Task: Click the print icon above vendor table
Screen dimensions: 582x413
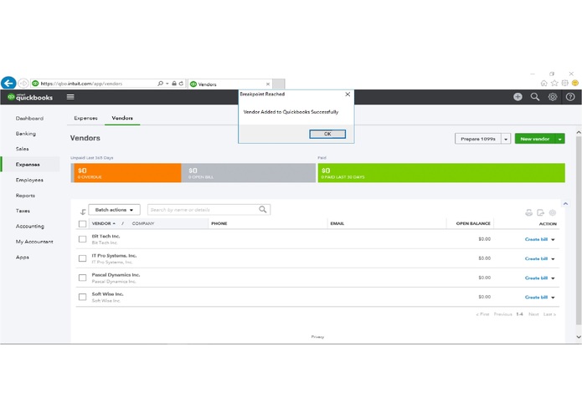Action: [529, 212]
